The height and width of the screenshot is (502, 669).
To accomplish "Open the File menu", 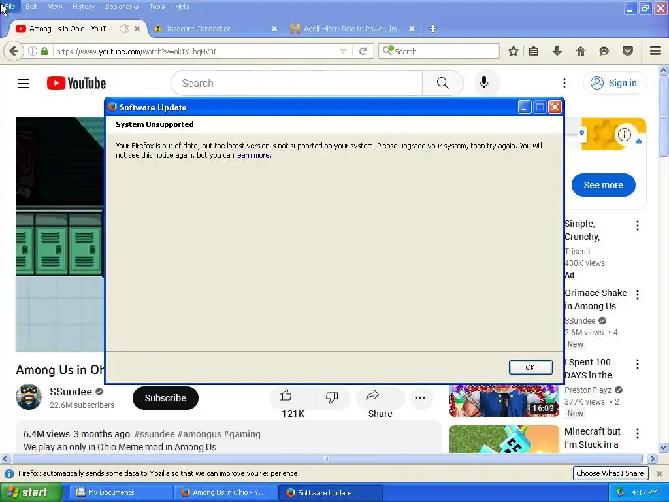I will click(10, 7).
